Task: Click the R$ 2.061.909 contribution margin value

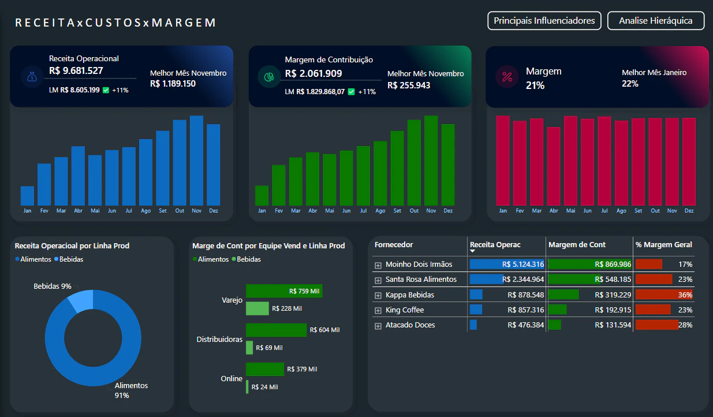Action: coord(313,73)
